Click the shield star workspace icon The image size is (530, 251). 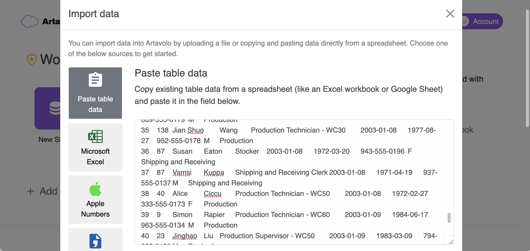(32, 59)
